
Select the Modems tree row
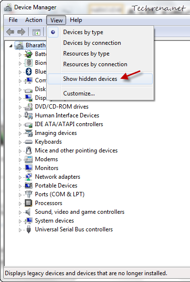tap(46, 159)
